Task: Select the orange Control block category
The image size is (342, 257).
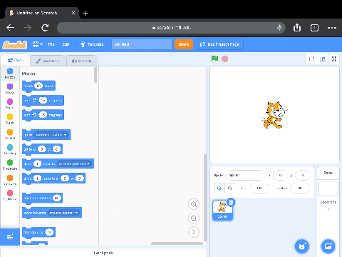Action: coord(10,134)
